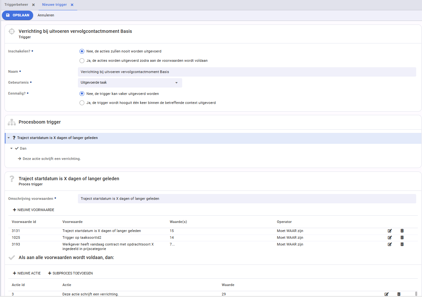
Task: Save the trigger with OPSLAAN
Action: (18, 15)
